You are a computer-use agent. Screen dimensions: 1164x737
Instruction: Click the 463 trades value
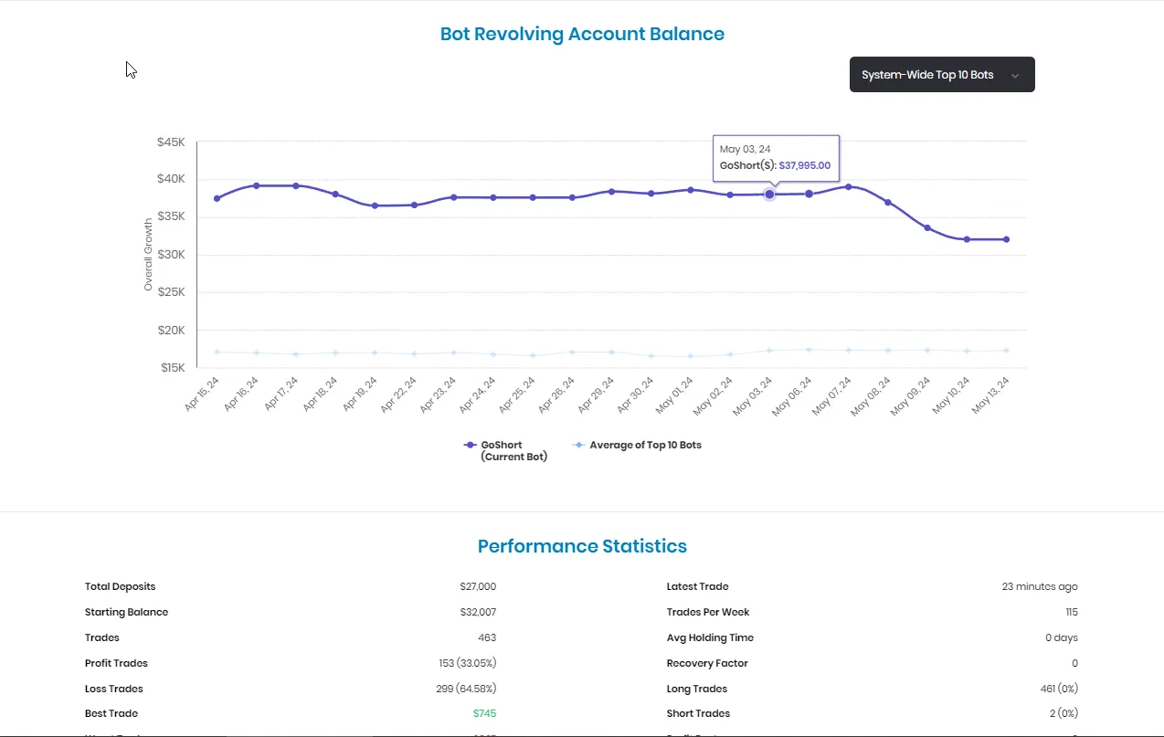click(487, 637)
